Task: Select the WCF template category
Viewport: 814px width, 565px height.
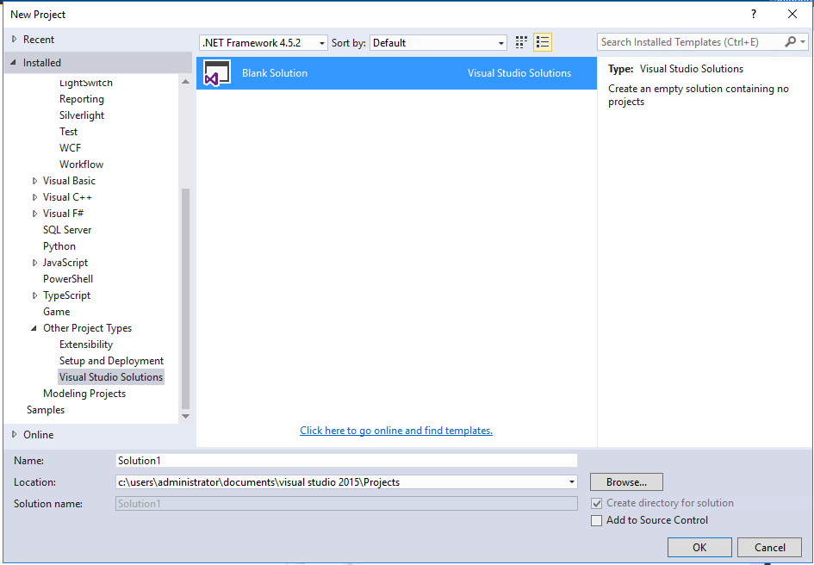Action: click(70, 148)
